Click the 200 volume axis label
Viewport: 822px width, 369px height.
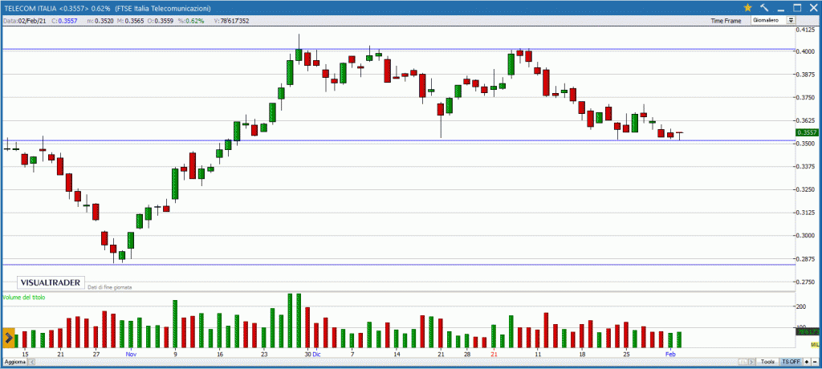(802, 306)
